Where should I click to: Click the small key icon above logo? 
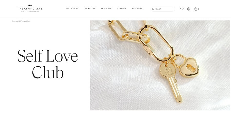click(x=30, y=5)
